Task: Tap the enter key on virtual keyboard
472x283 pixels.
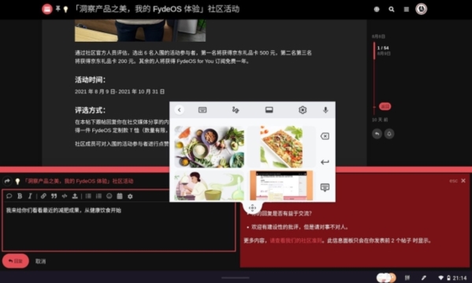Action: [x=325, y=162]
